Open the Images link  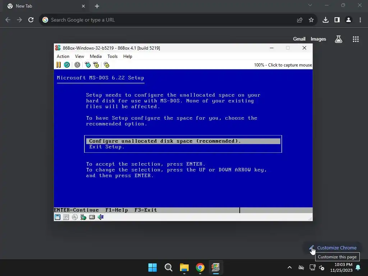(x=318, y=39)
